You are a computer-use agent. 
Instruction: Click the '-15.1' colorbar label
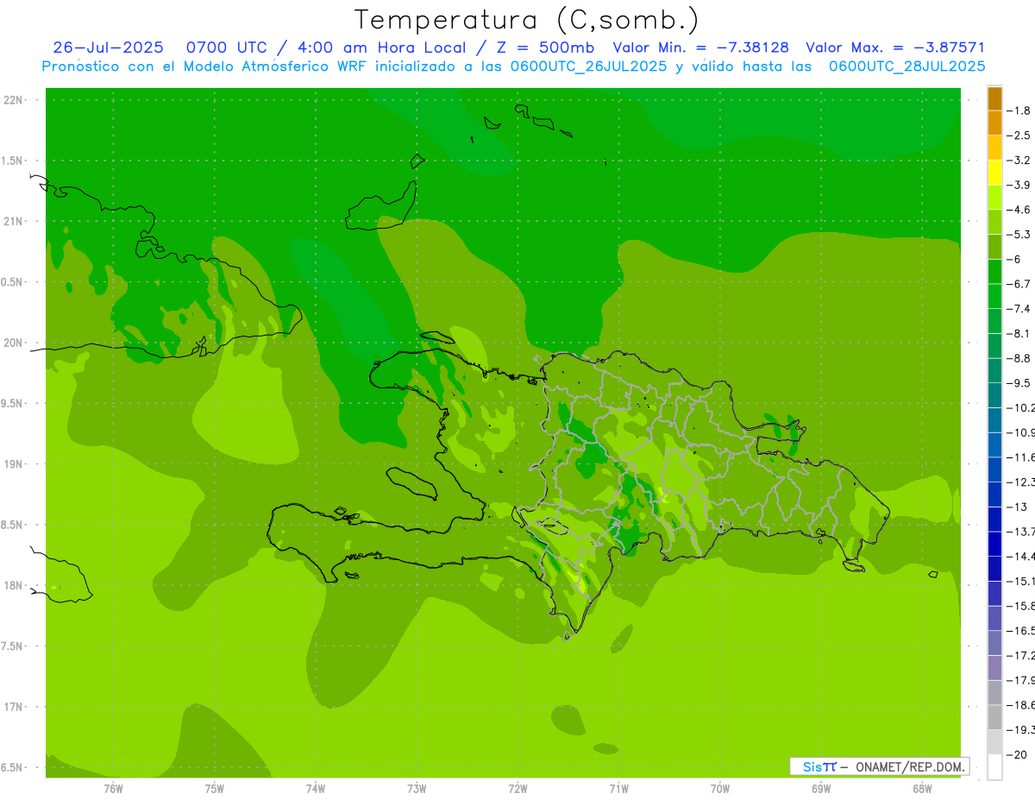point(1021,581)
